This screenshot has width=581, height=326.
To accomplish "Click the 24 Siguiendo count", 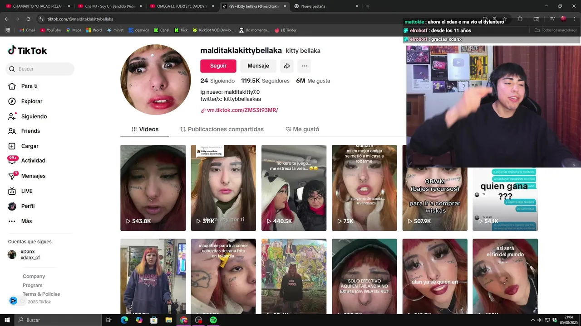I will [217, 81].
